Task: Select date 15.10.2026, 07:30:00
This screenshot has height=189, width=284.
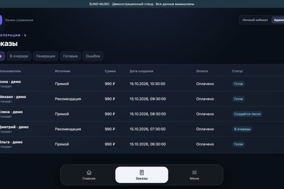Action: (147, 129)
